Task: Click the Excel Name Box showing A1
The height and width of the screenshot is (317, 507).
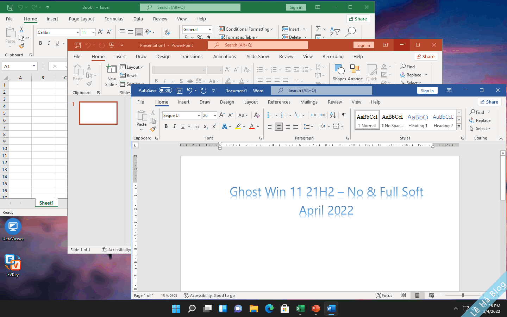Action: 20,66
